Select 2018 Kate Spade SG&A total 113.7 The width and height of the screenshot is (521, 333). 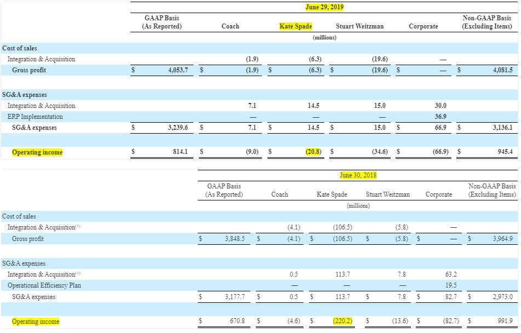pos(342,297)
